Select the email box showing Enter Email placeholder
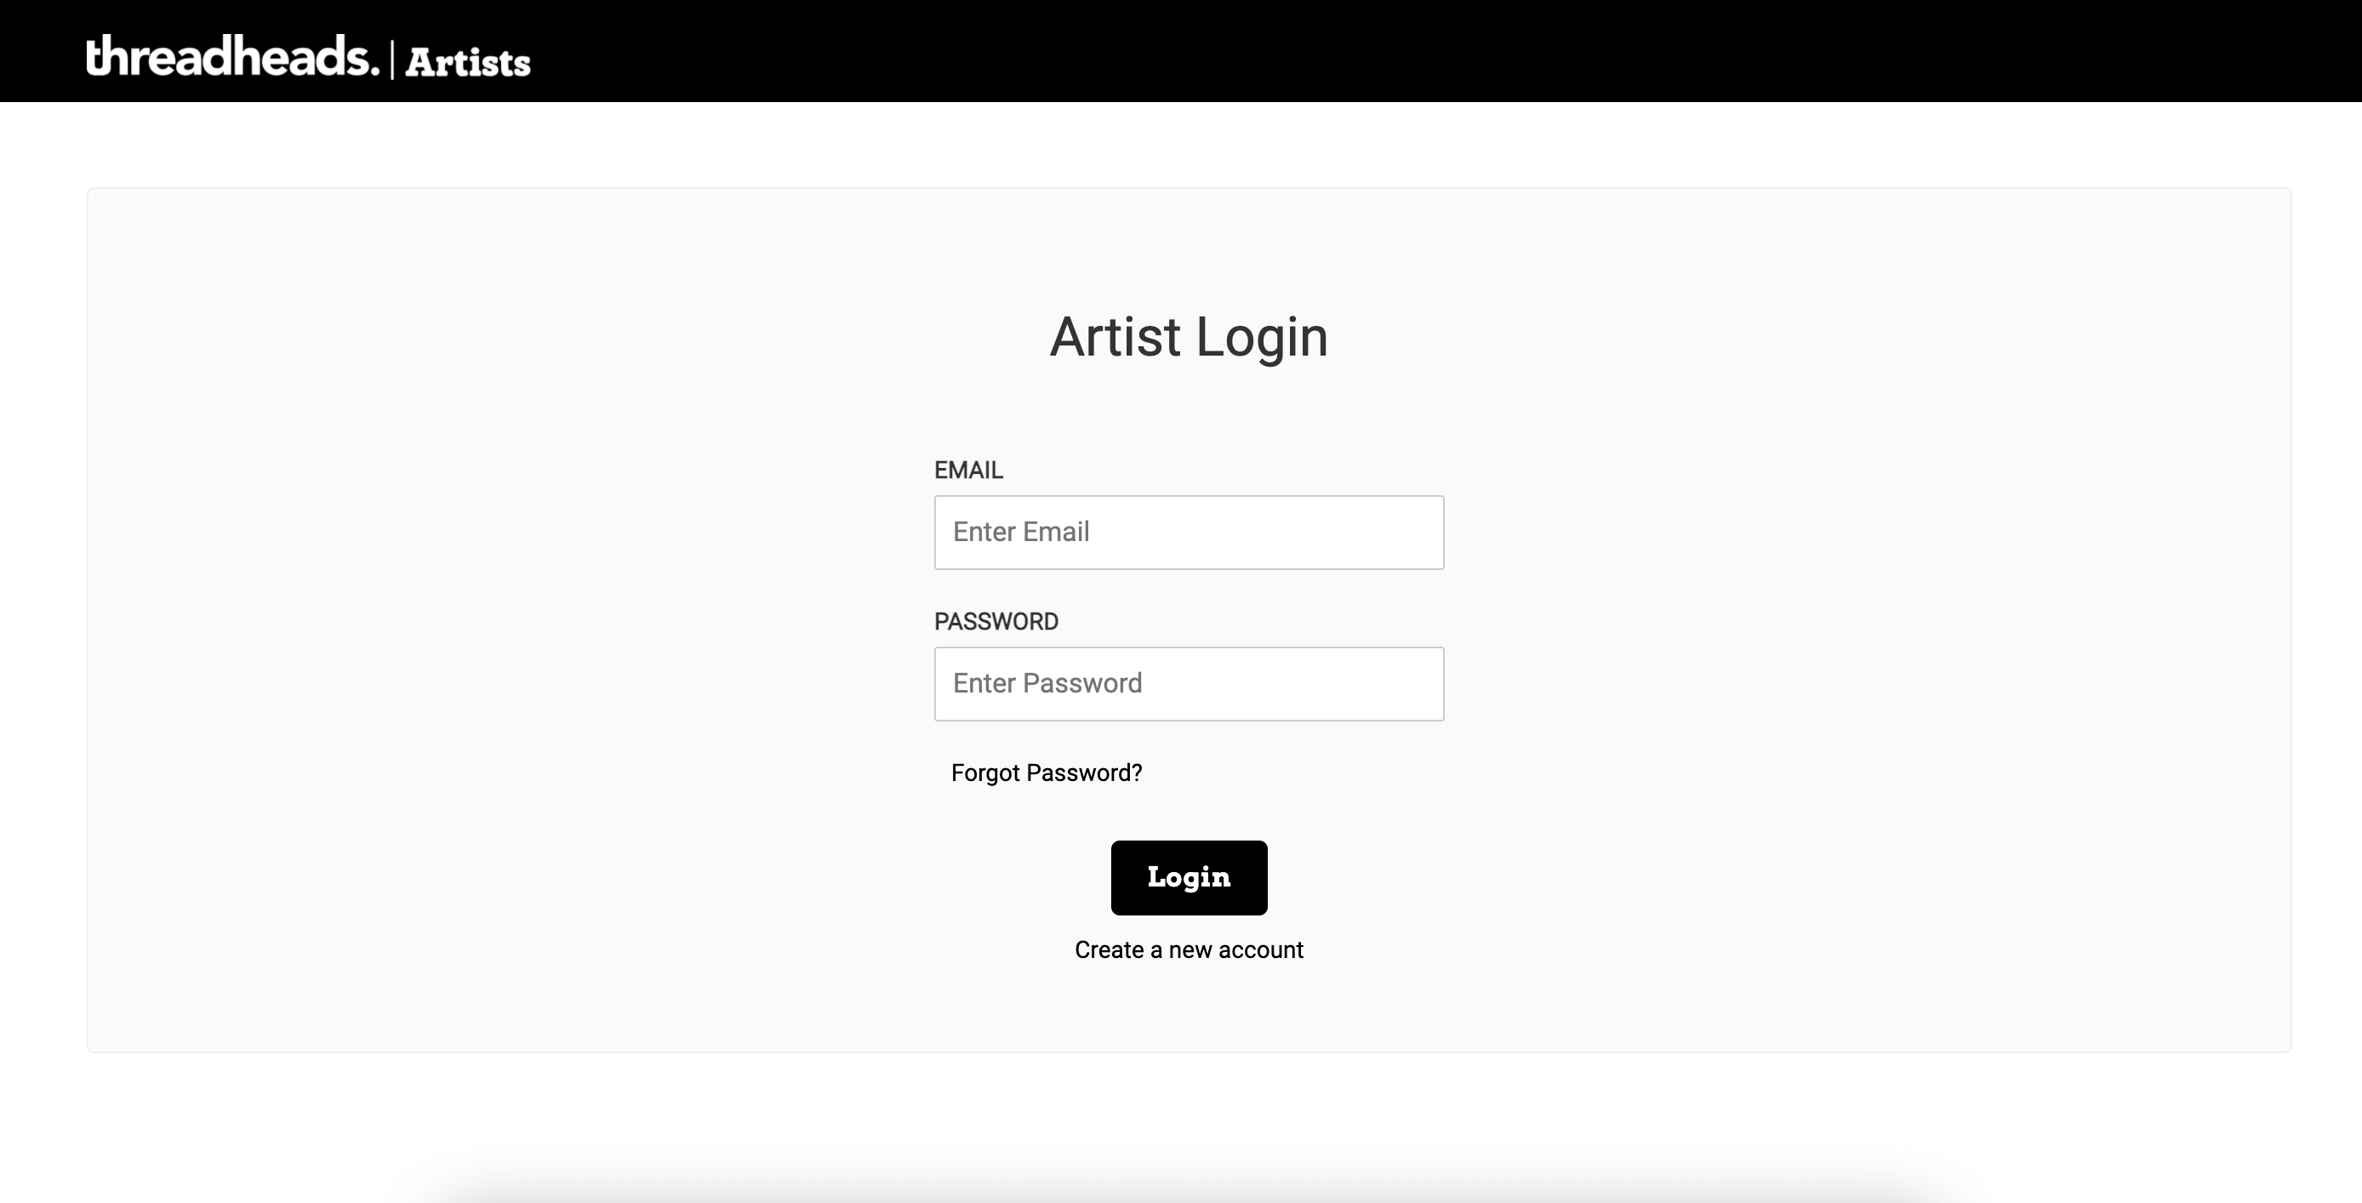The width and height of the screenshot is (2362, 1203). point(1189,532)
